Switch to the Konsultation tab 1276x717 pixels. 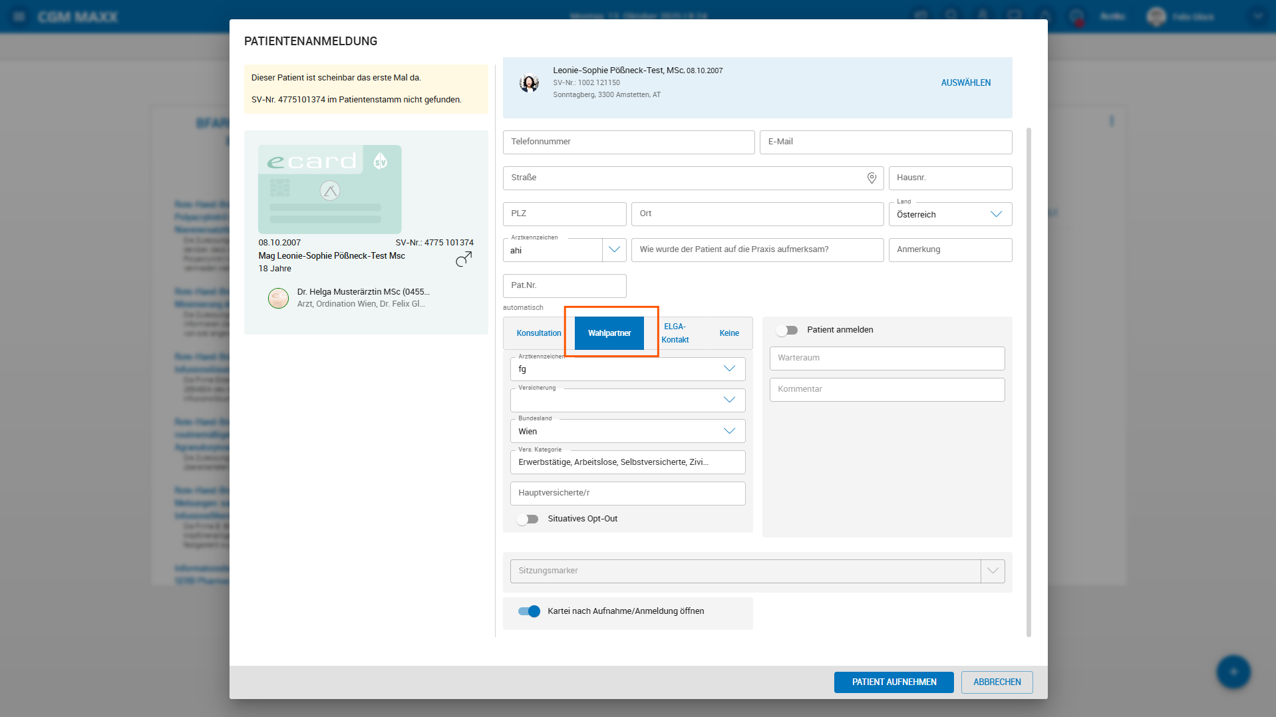pos(538,333)
